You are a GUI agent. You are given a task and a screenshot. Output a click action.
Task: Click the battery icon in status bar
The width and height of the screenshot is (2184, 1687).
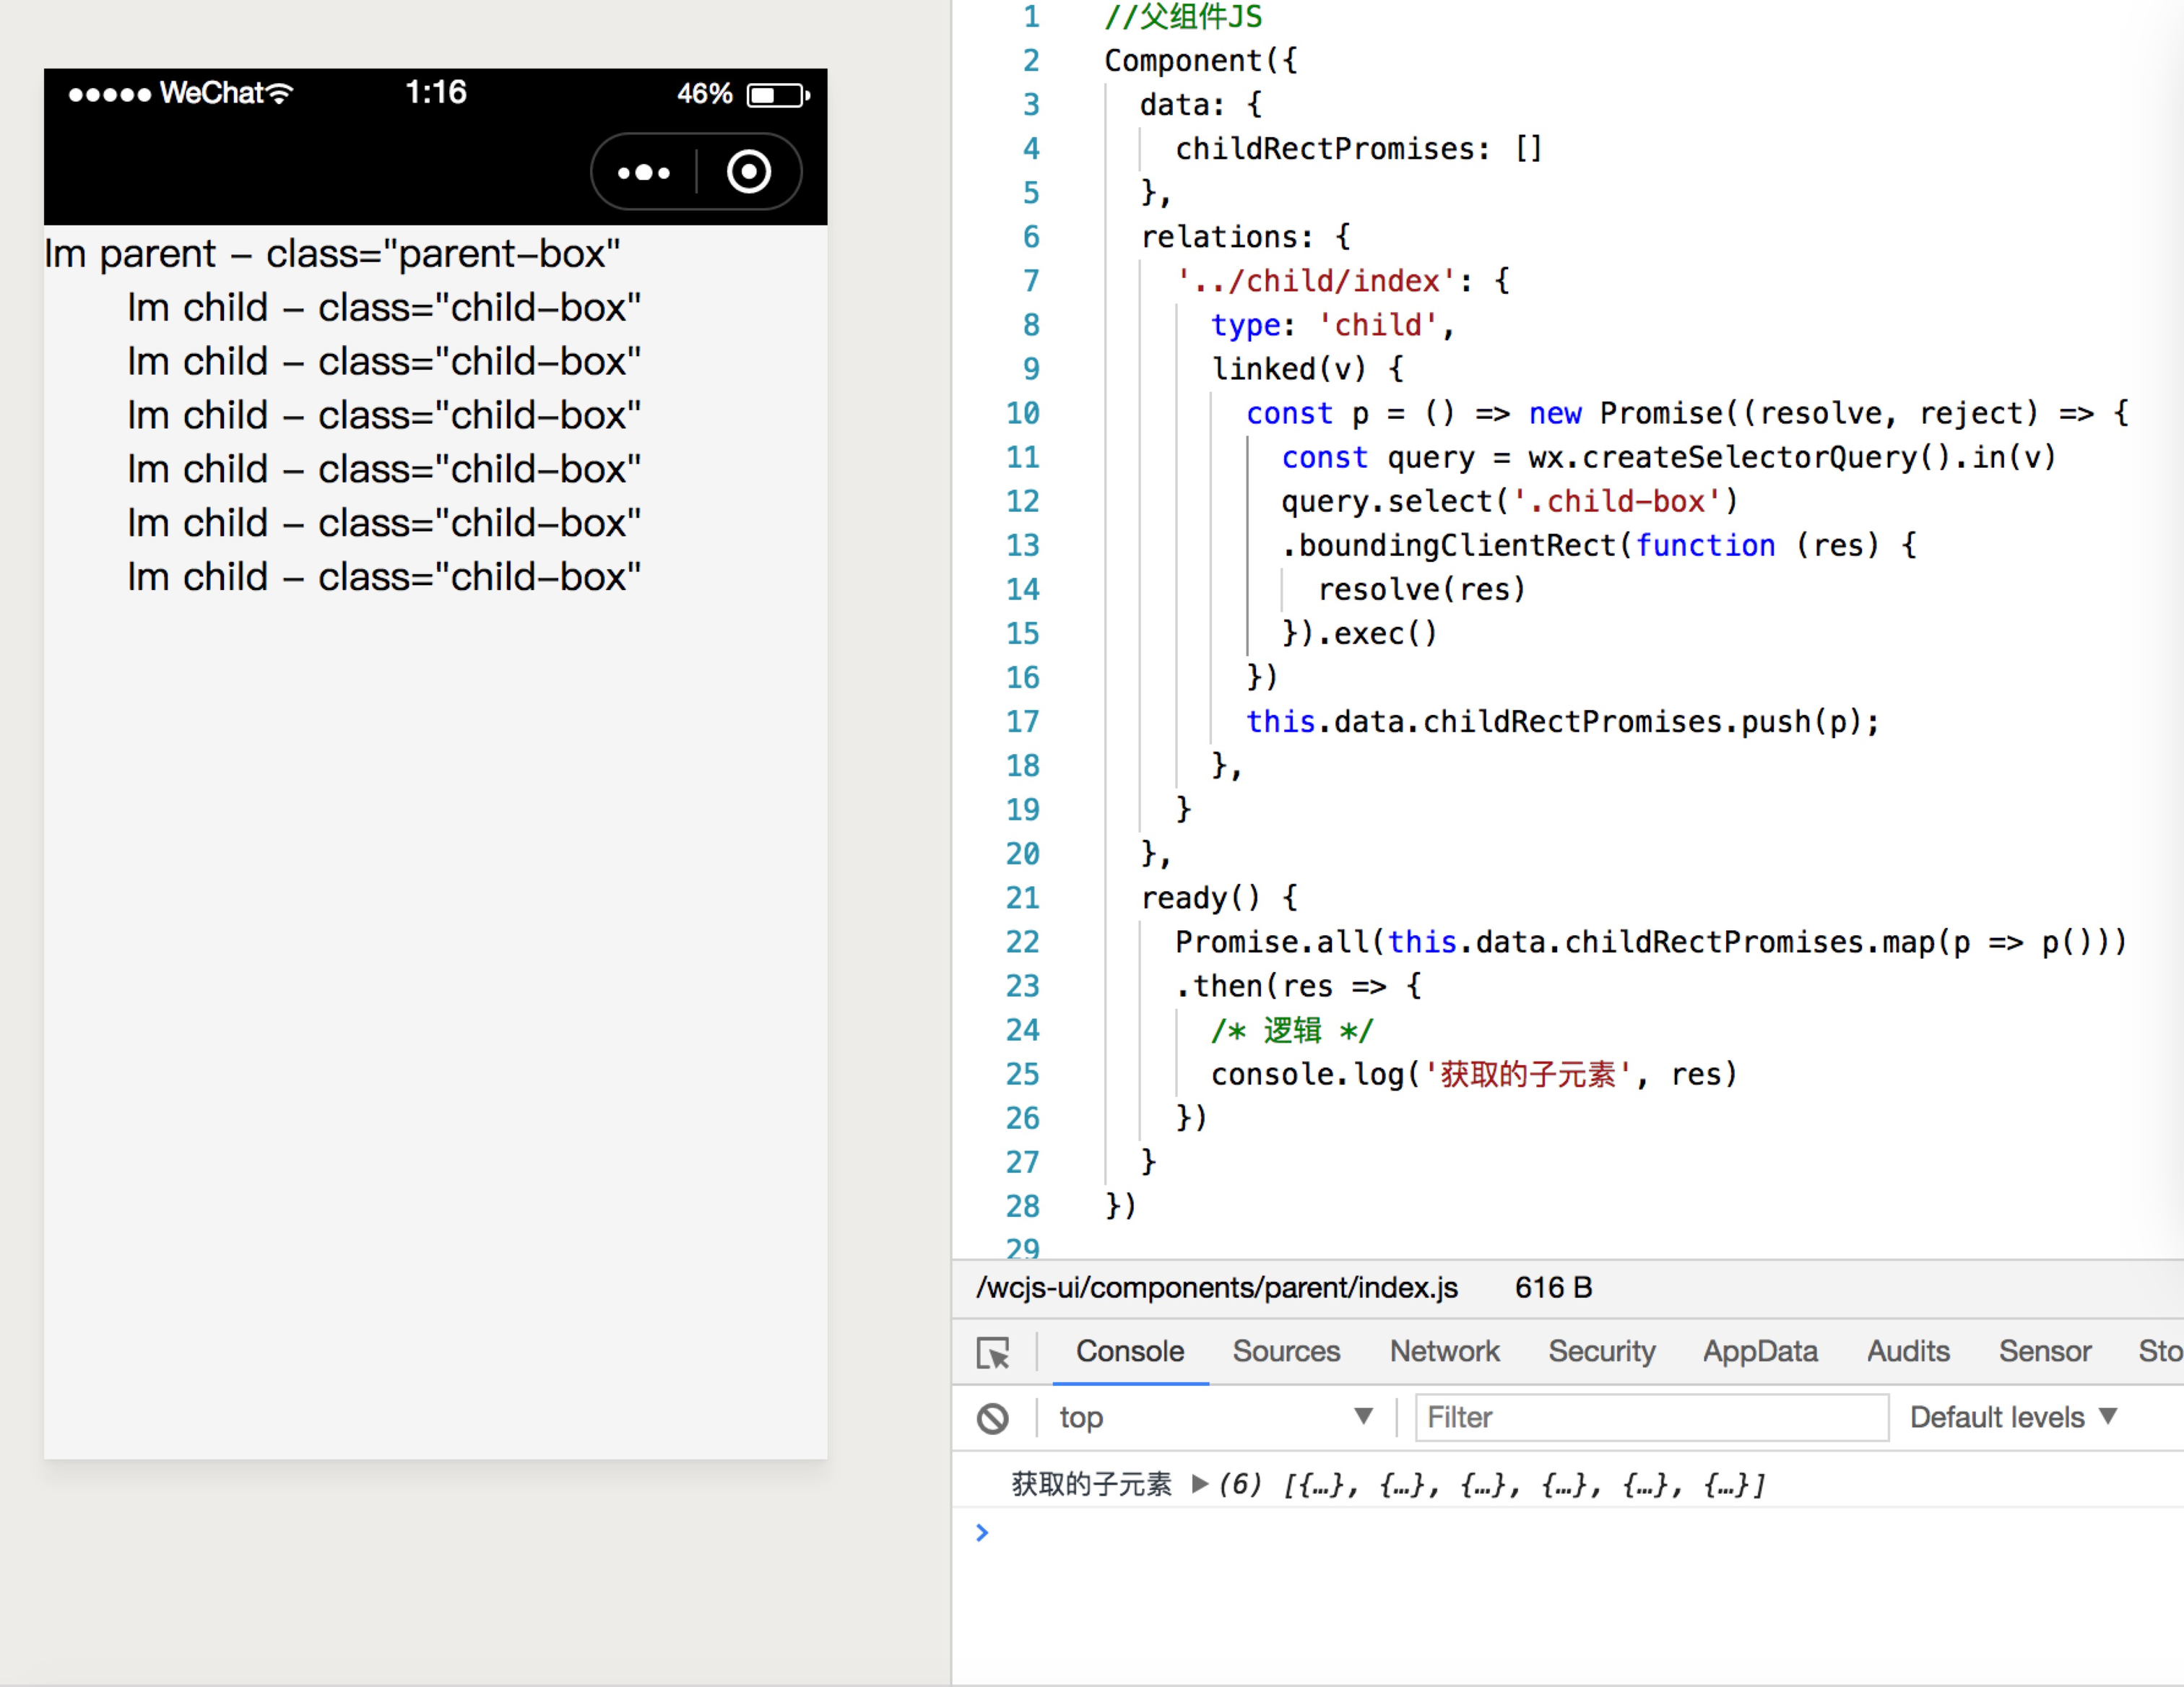(x=777, y=95)
